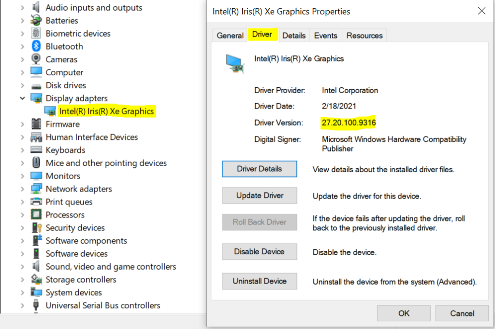Screen dimensions: 495x329
Task: Click Uninstall Device
Action: pos(259,281)
